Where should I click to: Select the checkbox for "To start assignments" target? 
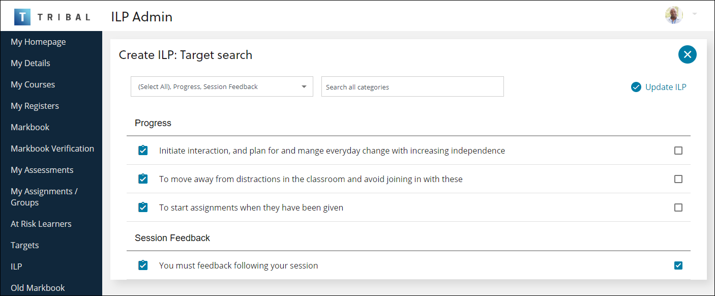pos(678,207)
